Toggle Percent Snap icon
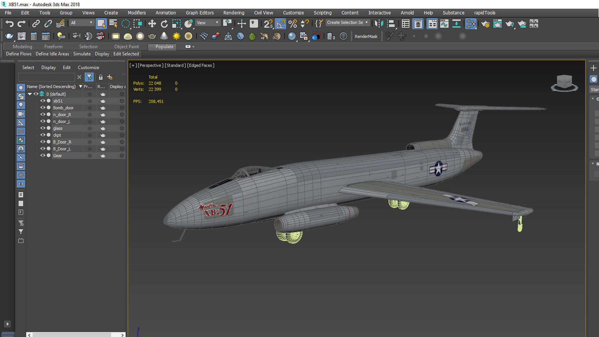 (x=293, y=24)
